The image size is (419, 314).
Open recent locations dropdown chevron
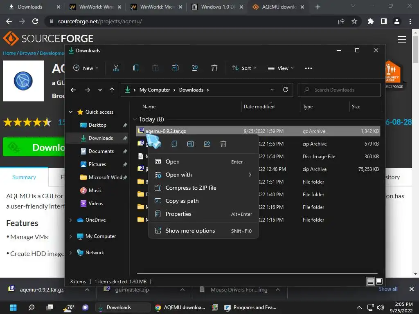[x=100, y=90]
